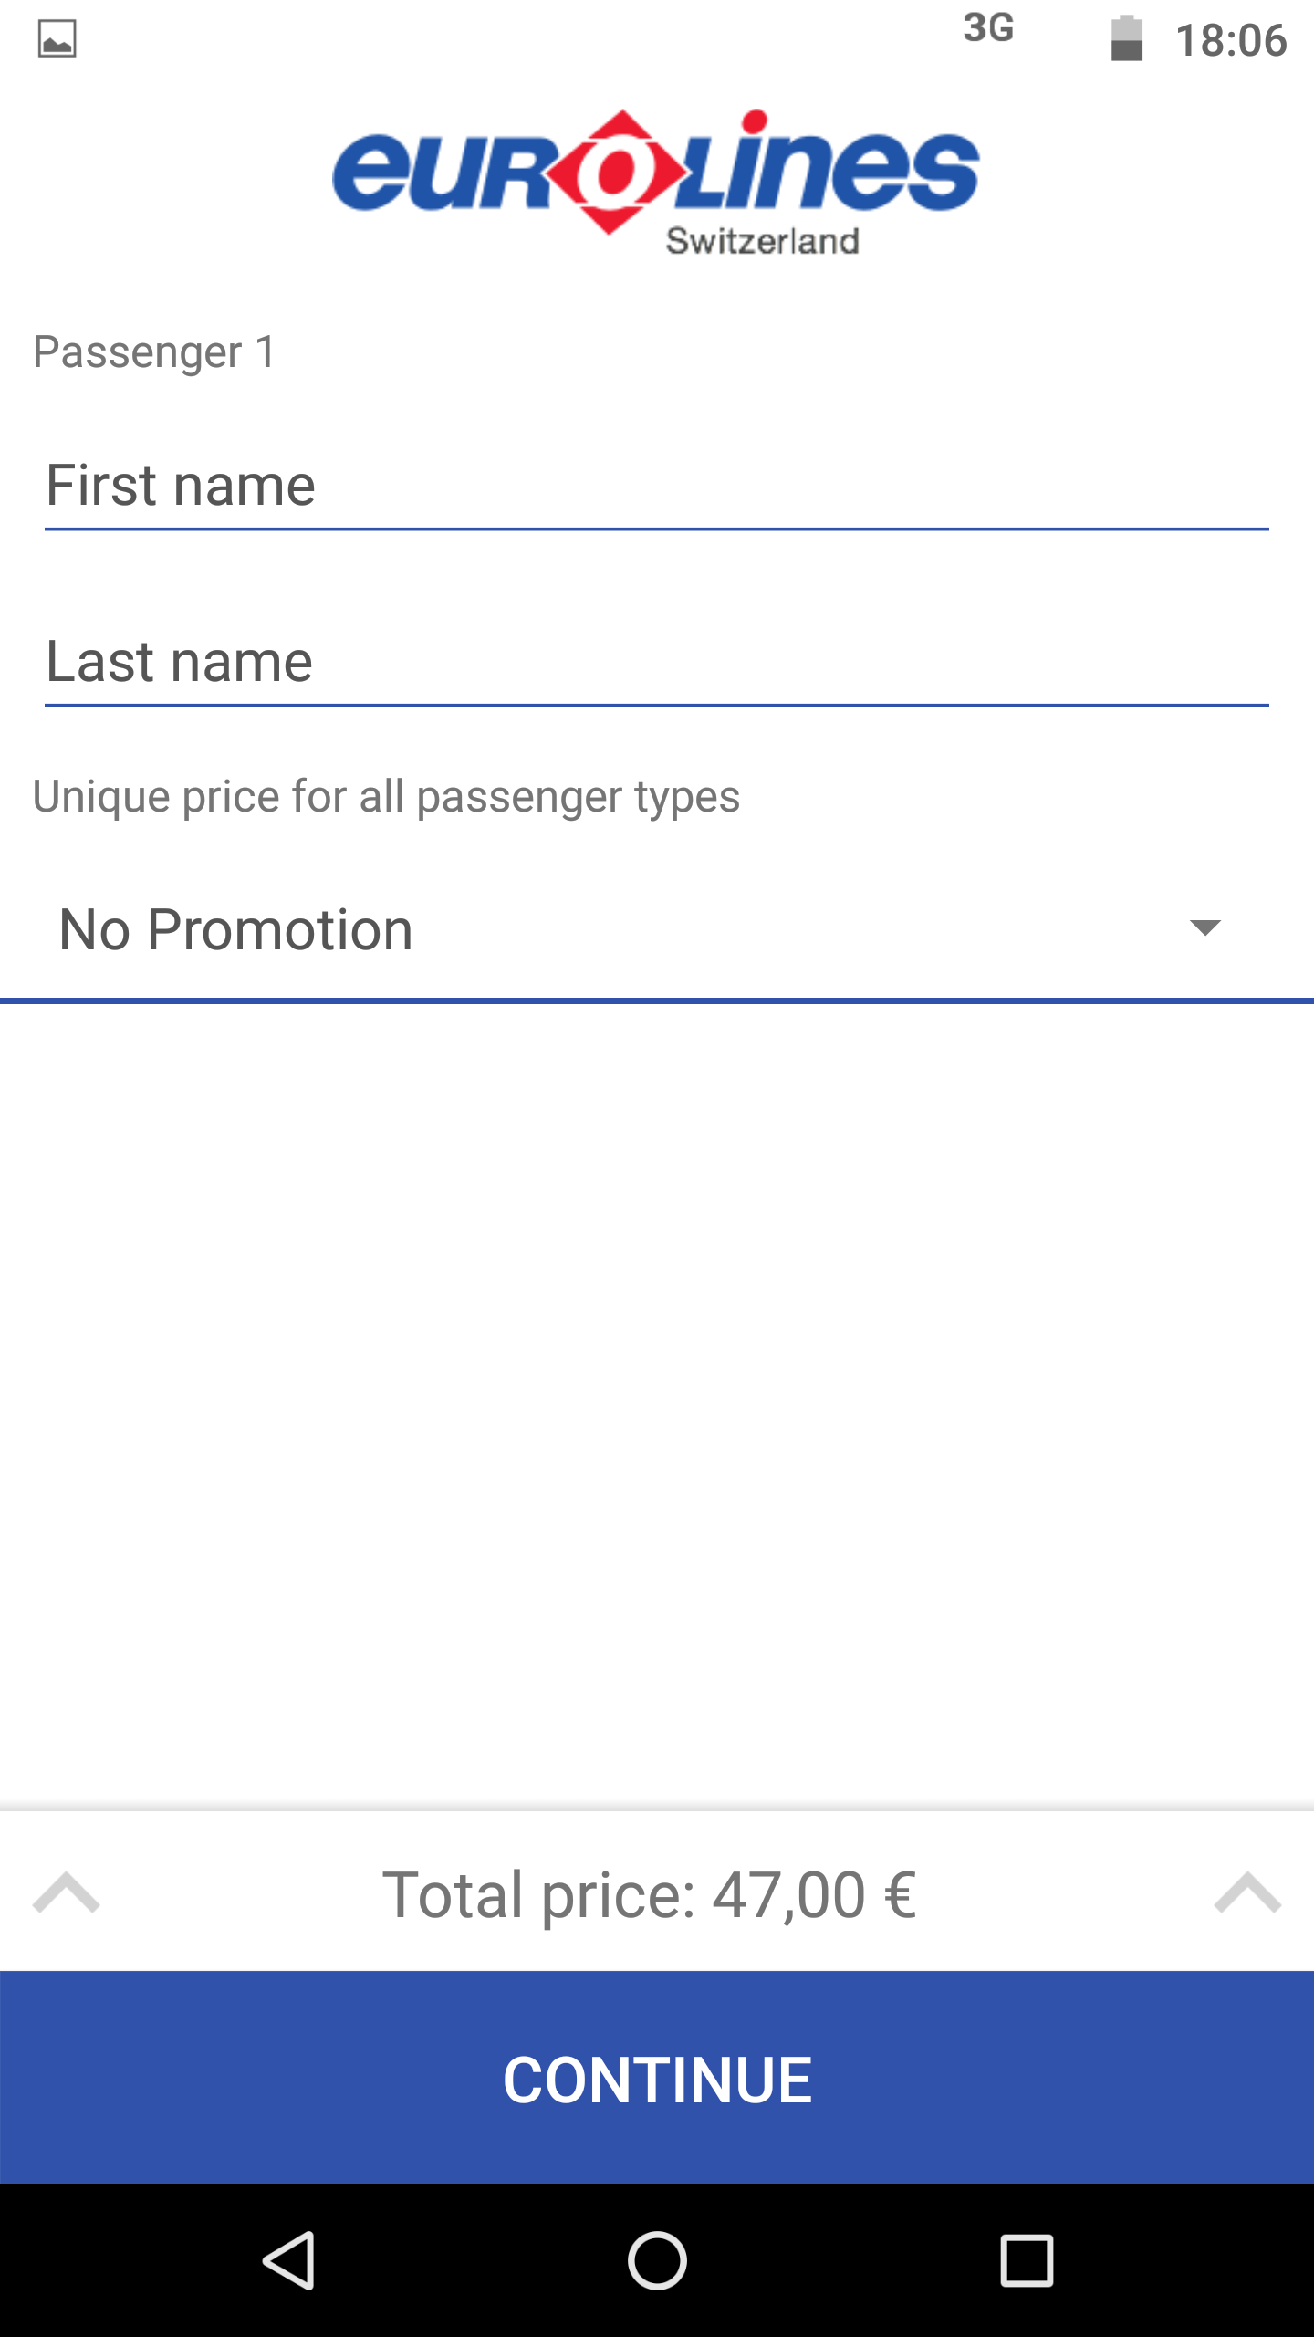The image size is (1314, 2337).
Task: Tap the Passenger 1 heading
Action: (154, 352)
